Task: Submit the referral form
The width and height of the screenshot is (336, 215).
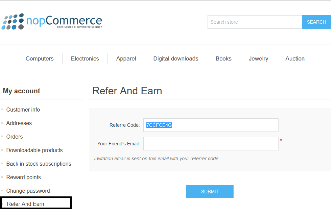Action: pyautogui.click(x=210, y=192)
